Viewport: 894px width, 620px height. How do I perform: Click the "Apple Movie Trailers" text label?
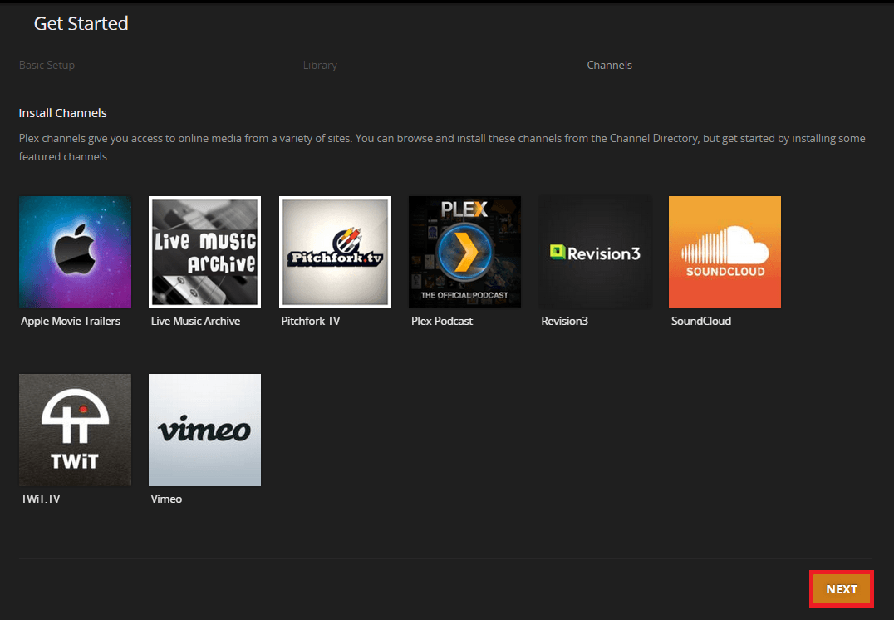click(71, 321)
